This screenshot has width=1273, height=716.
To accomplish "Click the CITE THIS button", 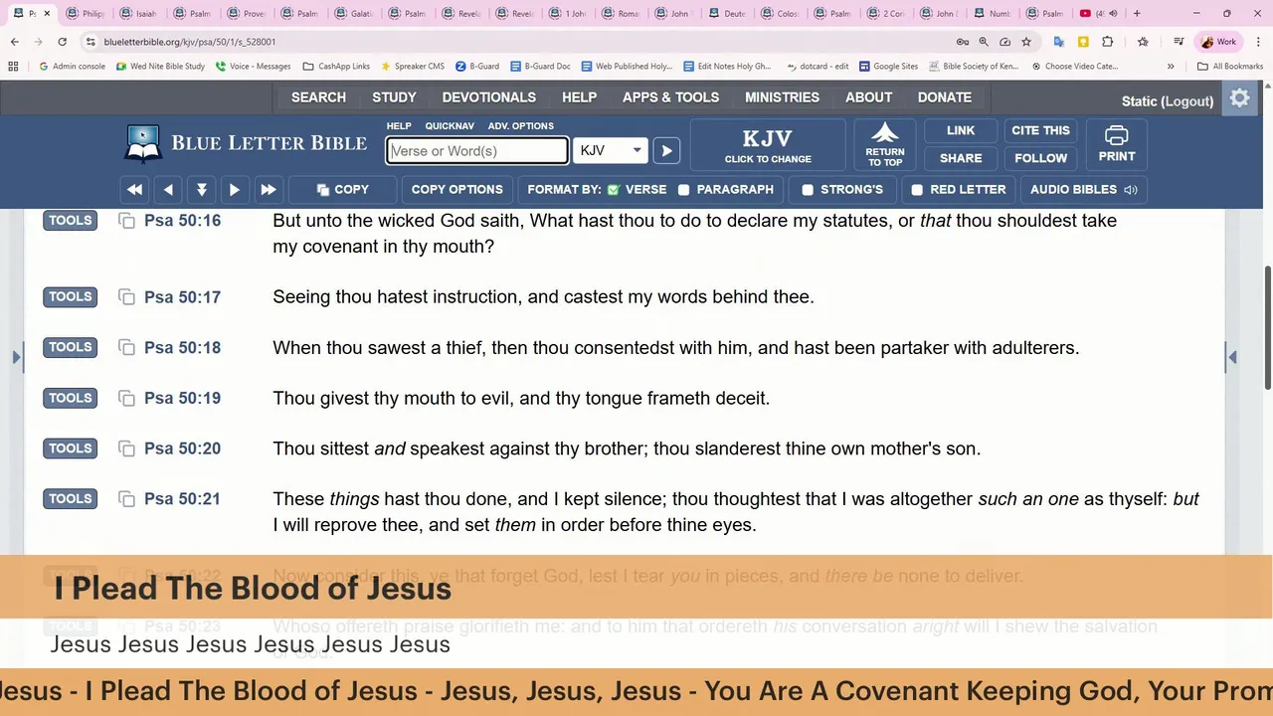I will click(1040, 130).
